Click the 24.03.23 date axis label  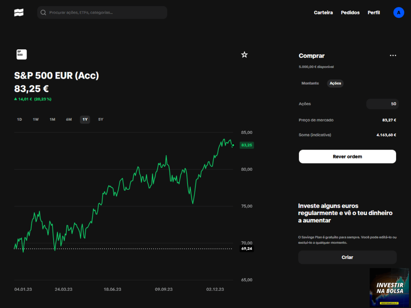[63, 289]
